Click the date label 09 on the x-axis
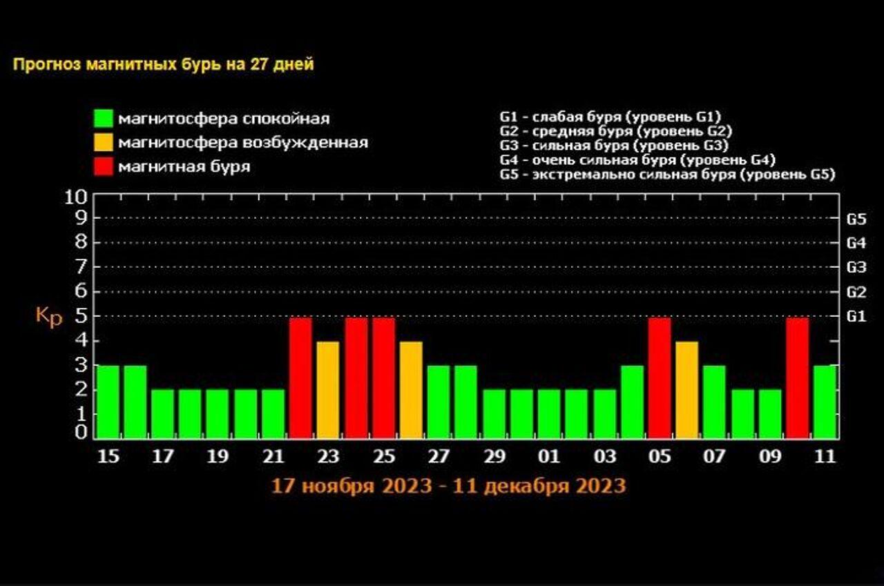The height and width of the screenshot is (586, 884). 771,457
